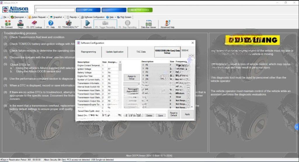Open the Help menu in the menu bar
The image size is (299, 162).
pyautogui.click(x=111, y=17)
